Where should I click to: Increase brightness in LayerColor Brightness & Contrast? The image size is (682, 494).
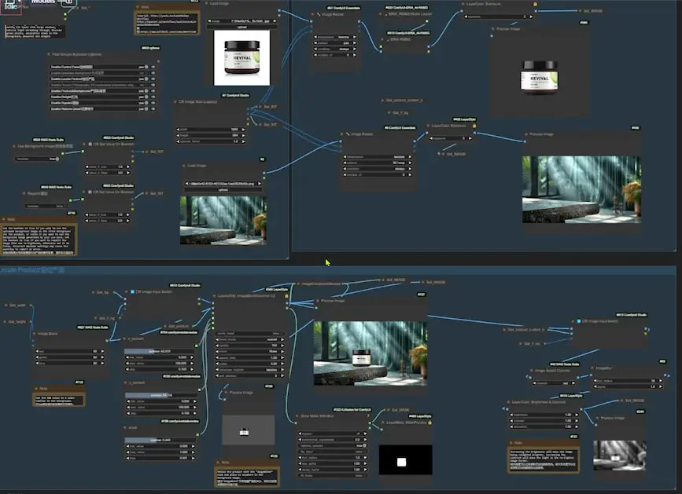point(577,415)
